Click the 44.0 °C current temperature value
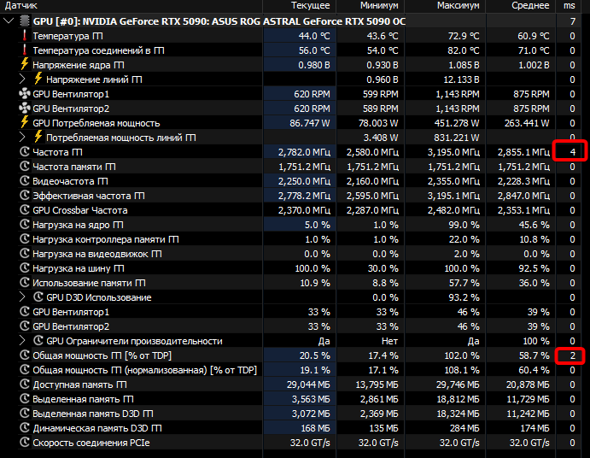 coord(314,36)
